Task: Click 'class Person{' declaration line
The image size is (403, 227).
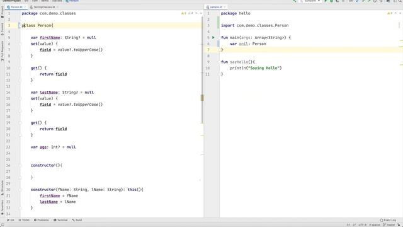Action: [x=38, y=25]
